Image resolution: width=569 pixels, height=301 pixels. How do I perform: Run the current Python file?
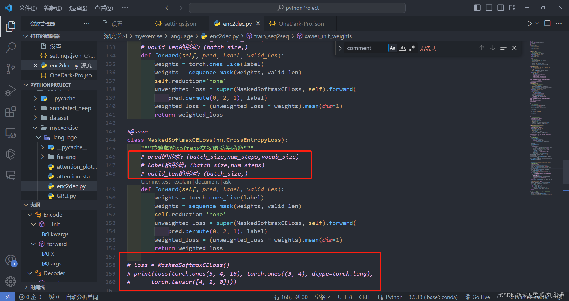(530, 23)
